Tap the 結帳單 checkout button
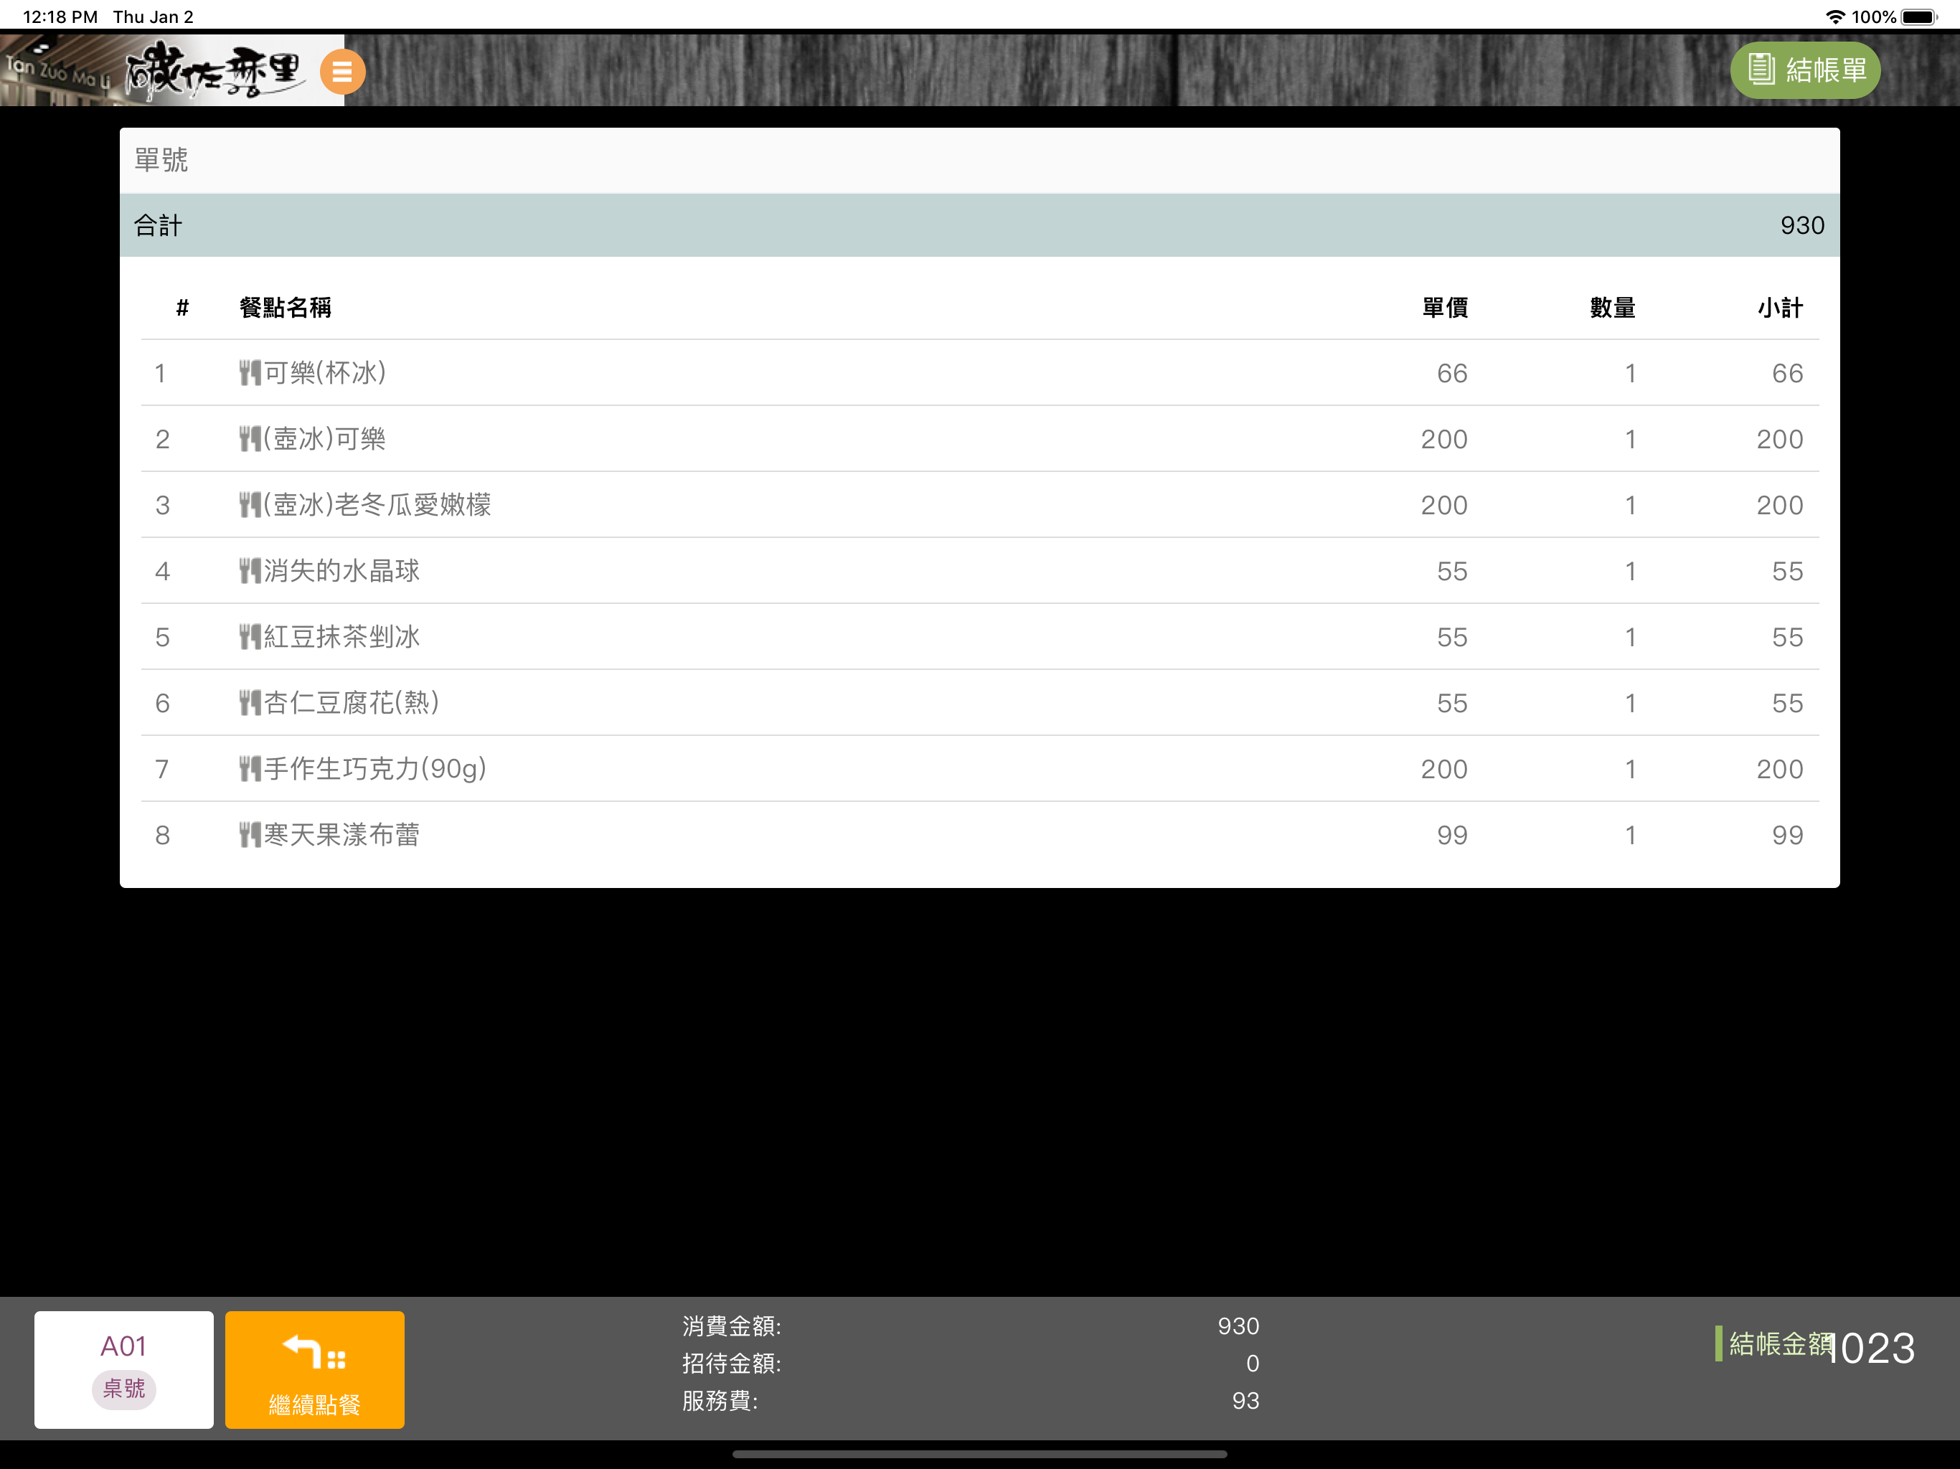Viewport: 1960px width, 1469px height. (x=1805, y=70)
